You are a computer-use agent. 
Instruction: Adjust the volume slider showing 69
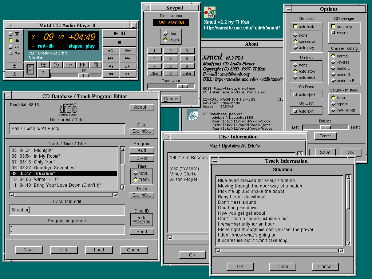pyautogui.click(x=84, y=75)
